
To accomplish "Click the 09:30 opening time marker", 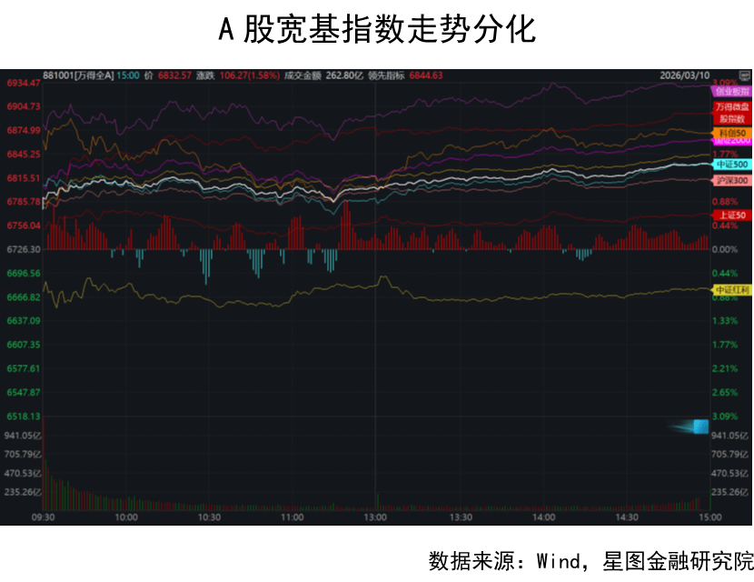I will [x=44, y=517].
